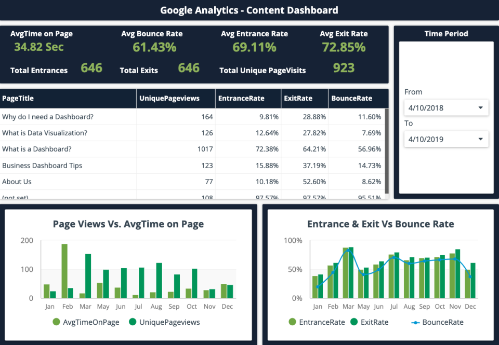Click the 'Page Views Vs. AvgTime on Page' title
The width and height of the screenshot is (499, 345).
tap(128, 224)
